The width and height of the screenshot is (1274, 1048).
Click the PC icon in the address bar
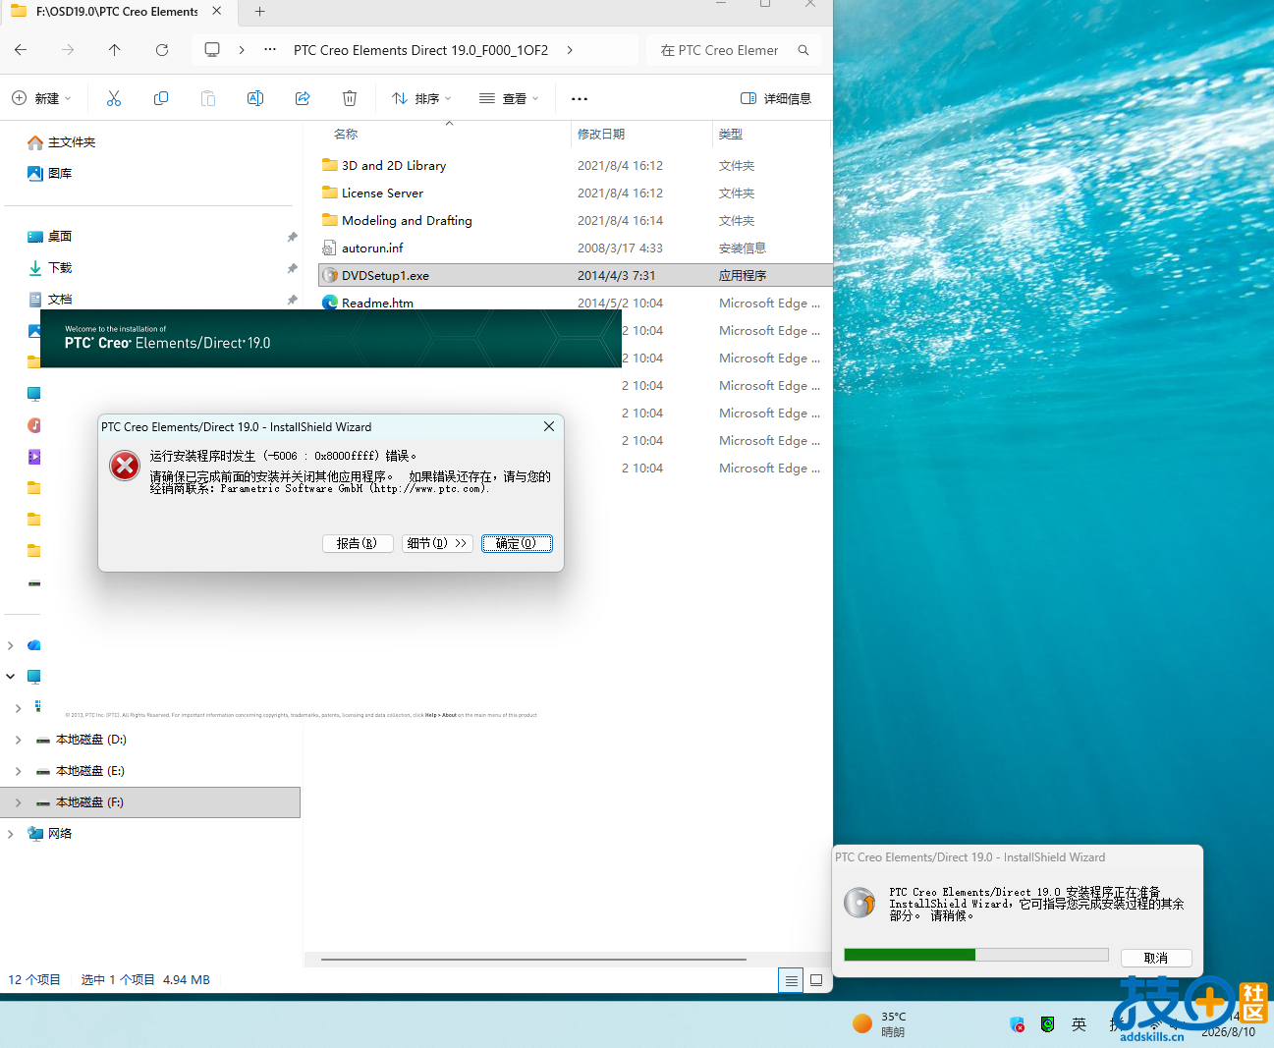(212, 50)
